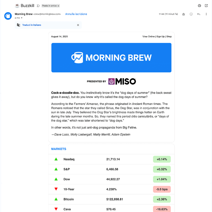Toggle the importance marker next to Buzzkill
This screenshot has width=212, height=212.
coord(38,6)
